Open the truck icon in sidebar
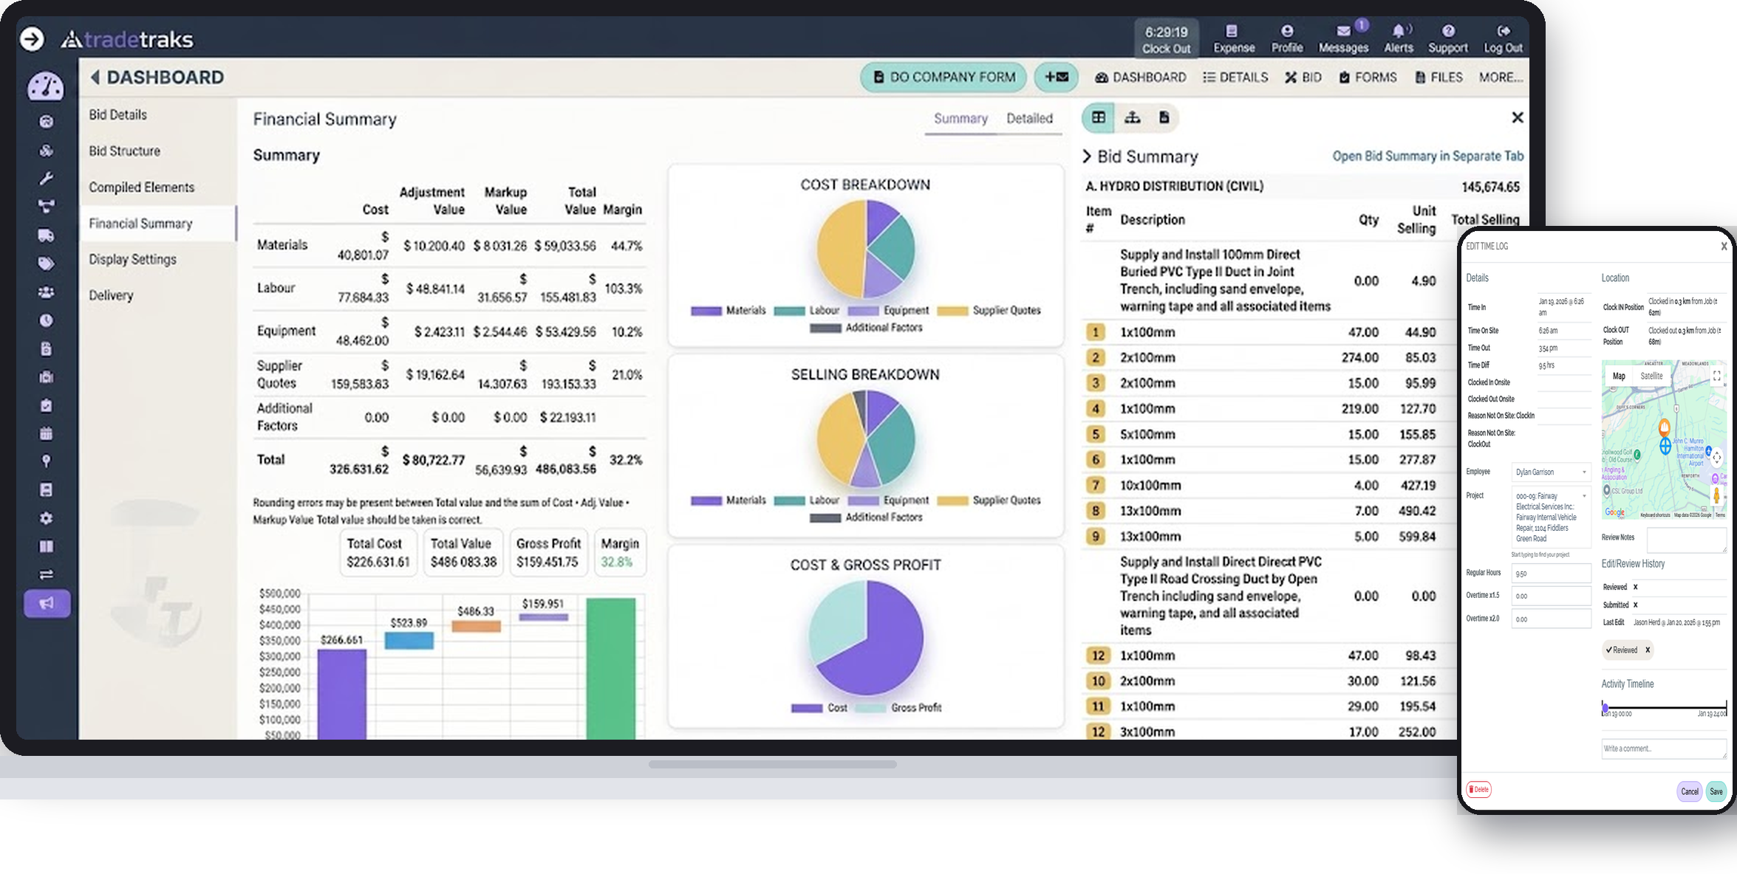The image size is (1737, 874). click(x=46, y=235)
